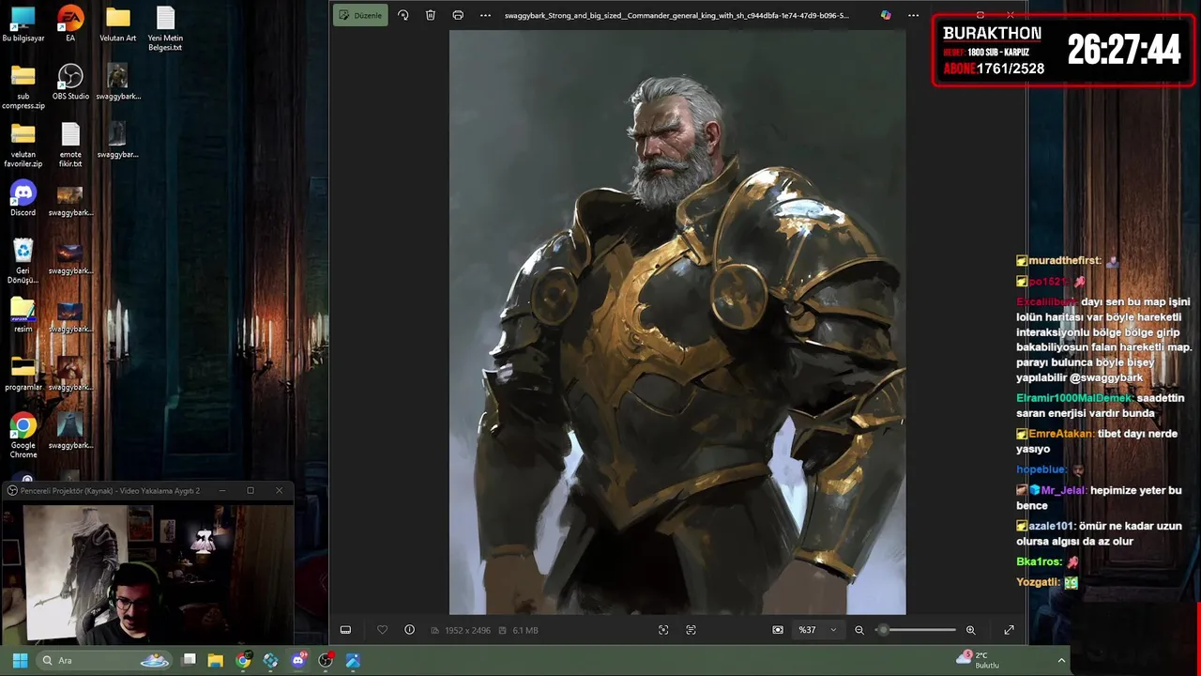Select the emote fikir.txt file

click(70, 146)
